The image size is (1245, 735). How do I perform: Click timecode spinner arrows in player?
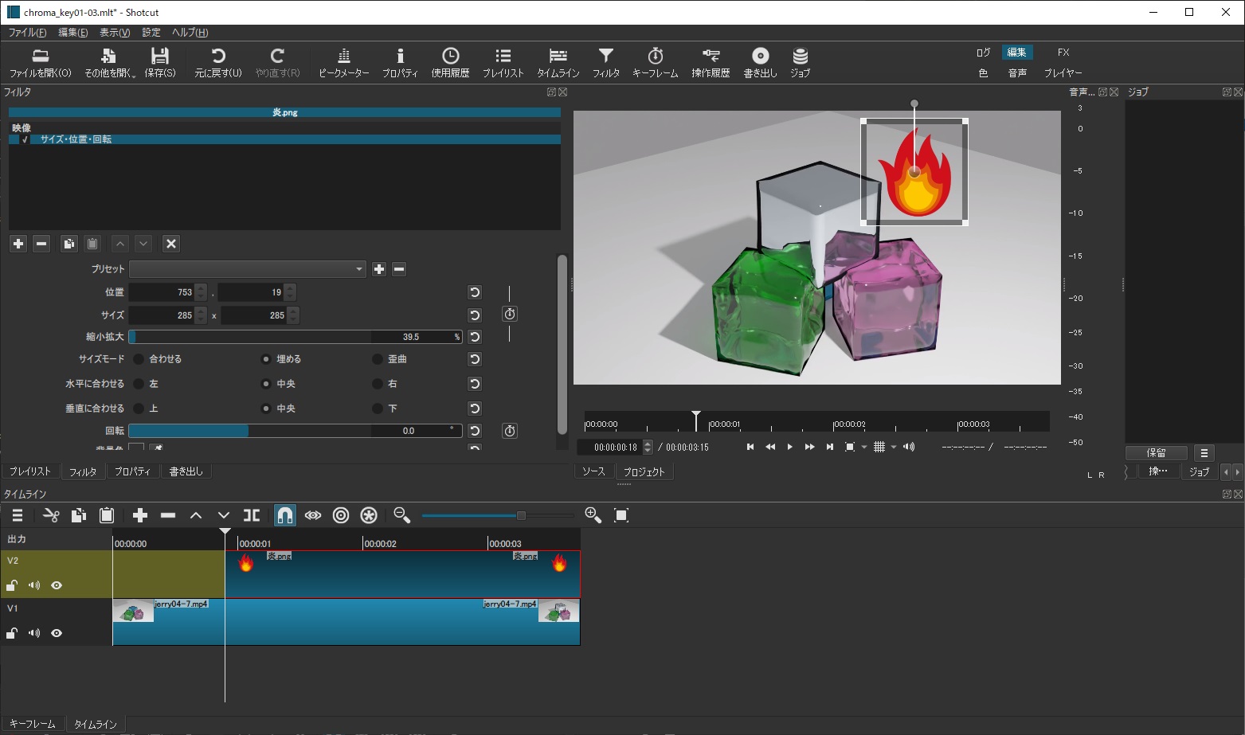pyautogui.click(x=648, y=448)
